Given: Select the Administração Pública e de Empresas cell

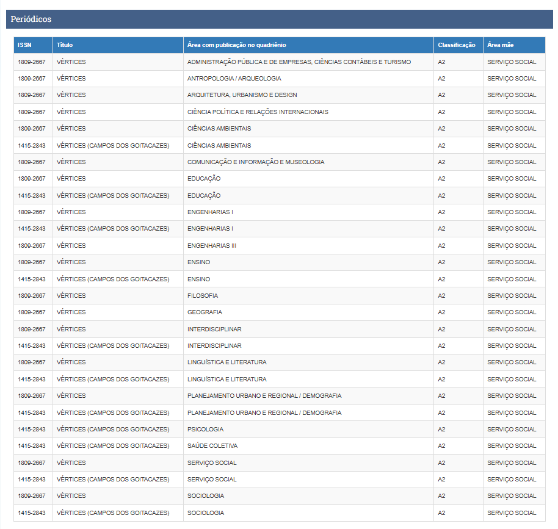Looking at the screenshot, I should pyautogui.click(x=299, y=62).
